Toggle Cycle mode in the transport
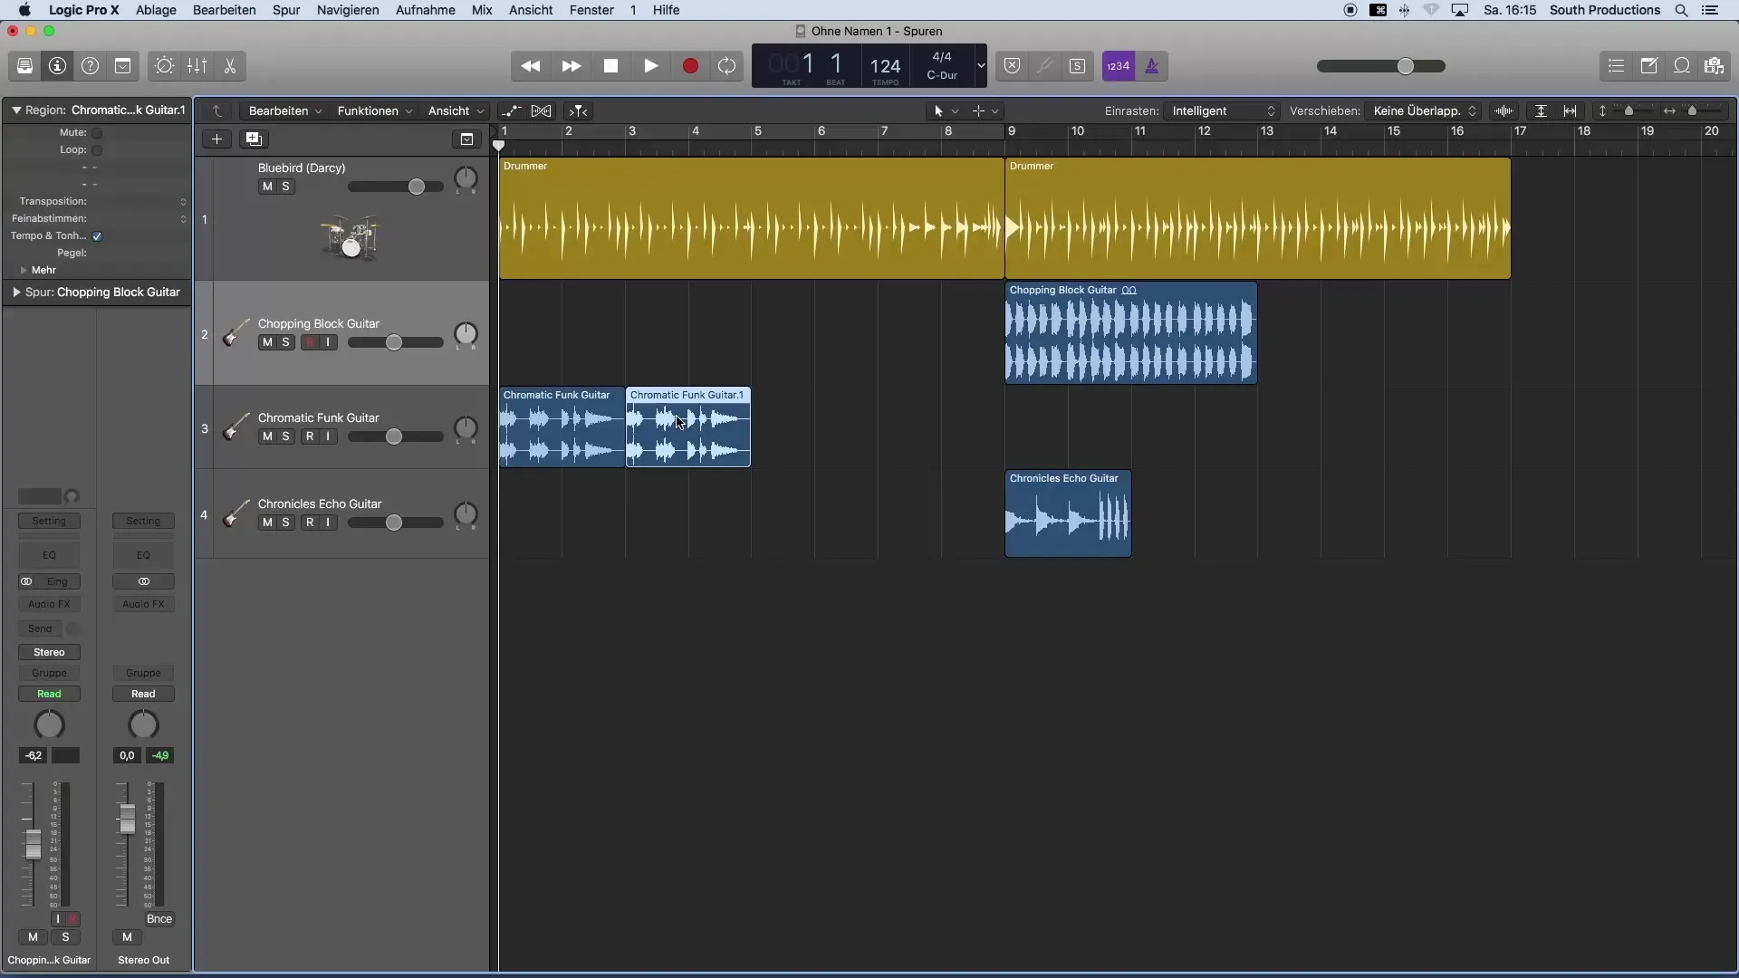The image size is (1739, 978). tap(726, 66)
